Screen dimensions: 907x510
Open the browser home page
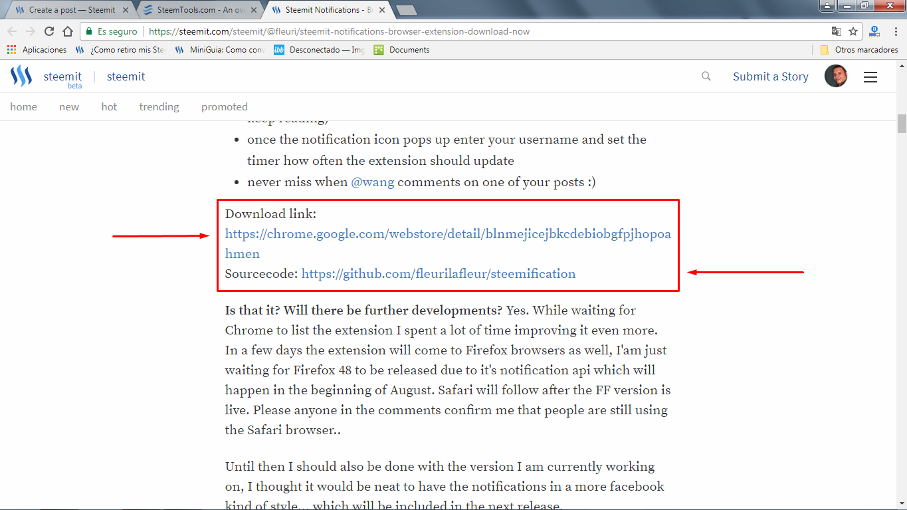point(68,31)
